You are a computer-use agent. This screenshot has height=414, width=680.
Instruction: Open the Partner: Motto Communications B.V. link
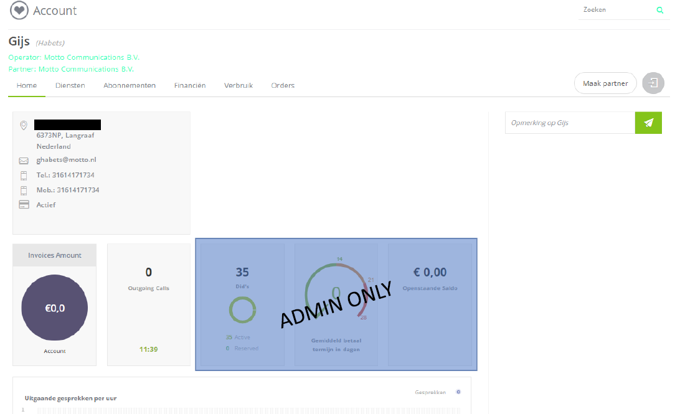click(x=71, y=69)
